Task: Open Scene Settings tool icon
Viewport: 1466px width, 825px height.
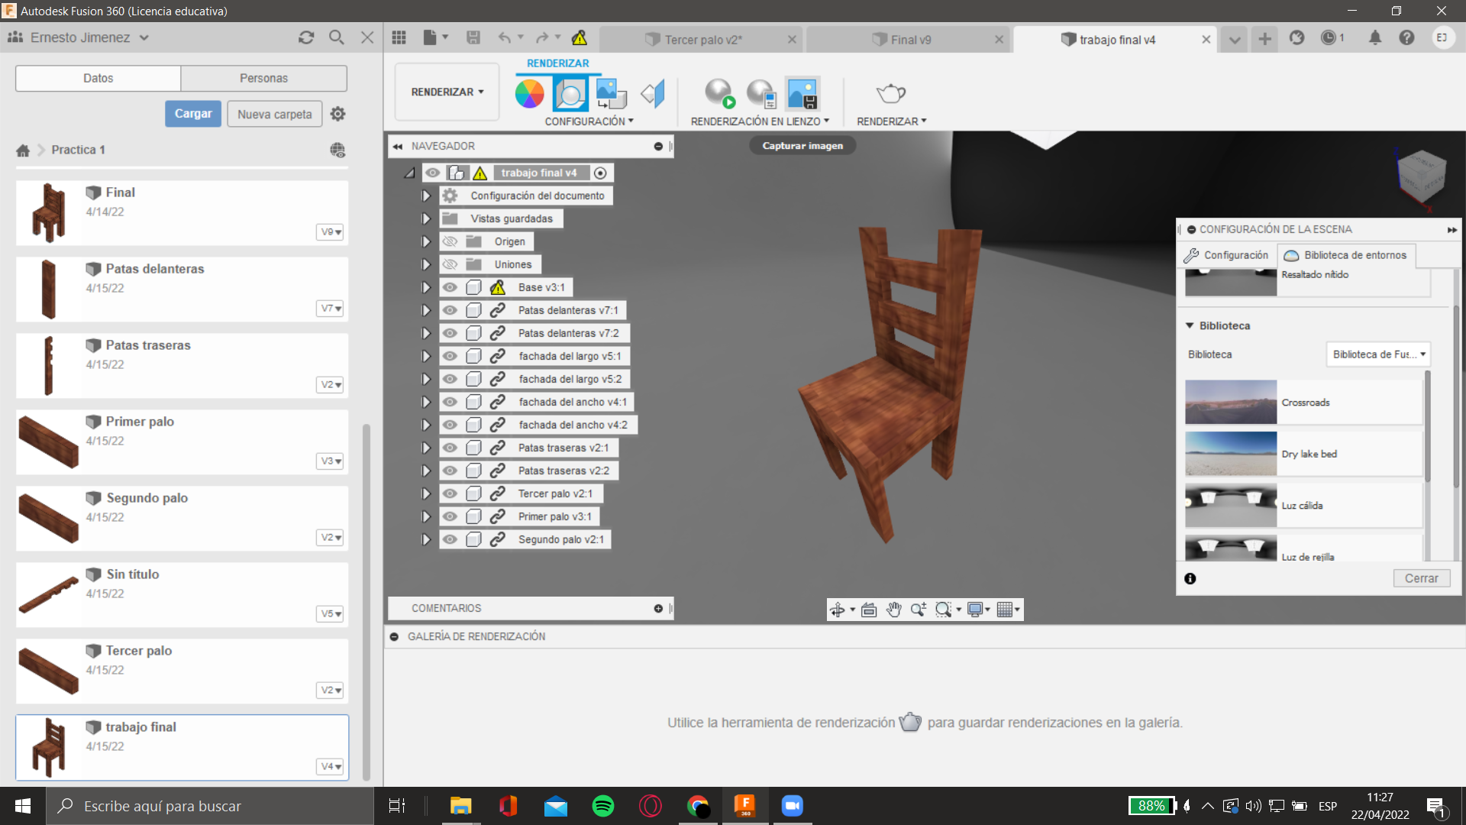Action: (570, 93)
